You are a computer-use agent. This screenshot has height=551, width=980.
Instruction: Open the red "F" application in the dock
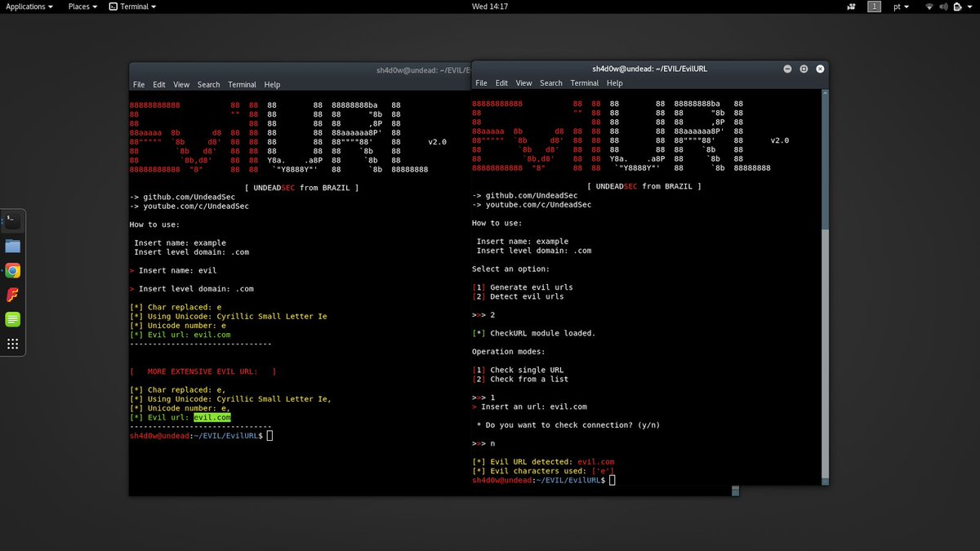12,295
